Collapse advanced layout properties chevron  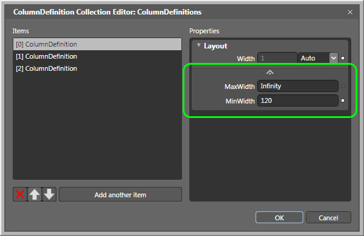click(x=270, y=73)
